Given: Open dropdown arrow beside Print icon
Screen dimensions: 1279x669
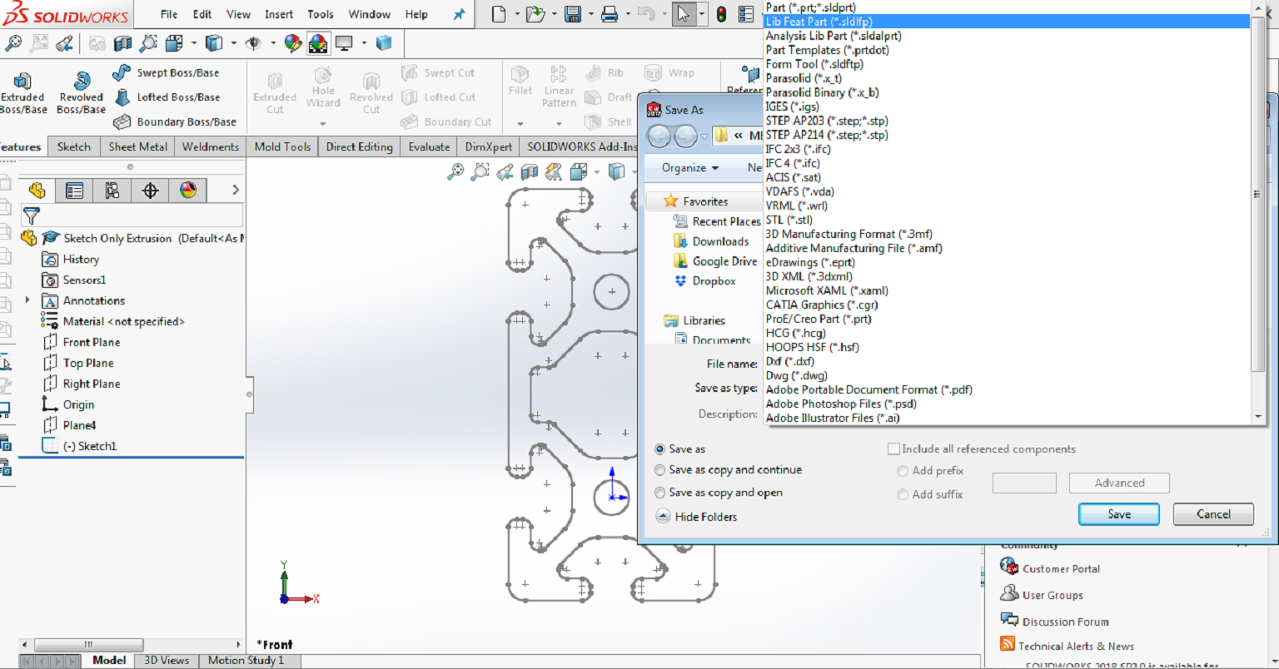Looking at the screenshot, I should (628, 14).
